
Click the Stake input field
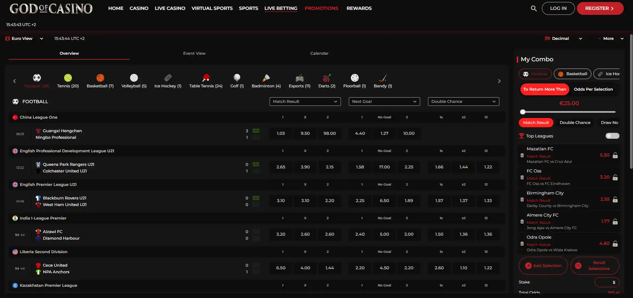pyautogui.click(x=607, y=282)
